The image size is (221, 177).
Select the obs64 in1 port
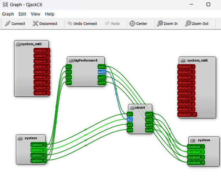click(x=130, y=114)
